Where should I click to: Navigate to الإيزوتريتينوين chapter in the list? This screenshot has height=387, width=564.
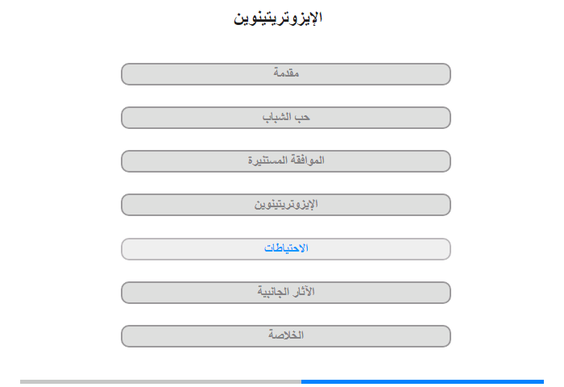click(286, 205)
